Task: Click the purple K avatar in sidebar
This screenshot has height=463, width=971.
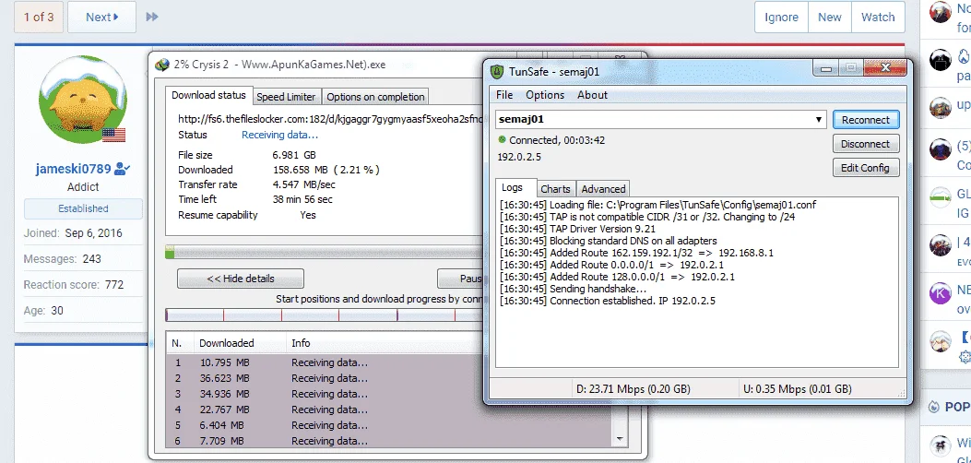Action: (940, 292)
